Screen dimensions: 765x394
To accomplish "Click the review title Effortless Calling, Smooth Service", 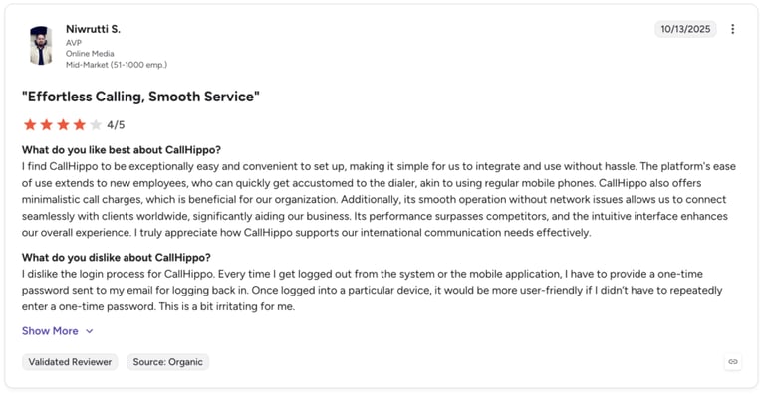I will click(x=140, y=97).
